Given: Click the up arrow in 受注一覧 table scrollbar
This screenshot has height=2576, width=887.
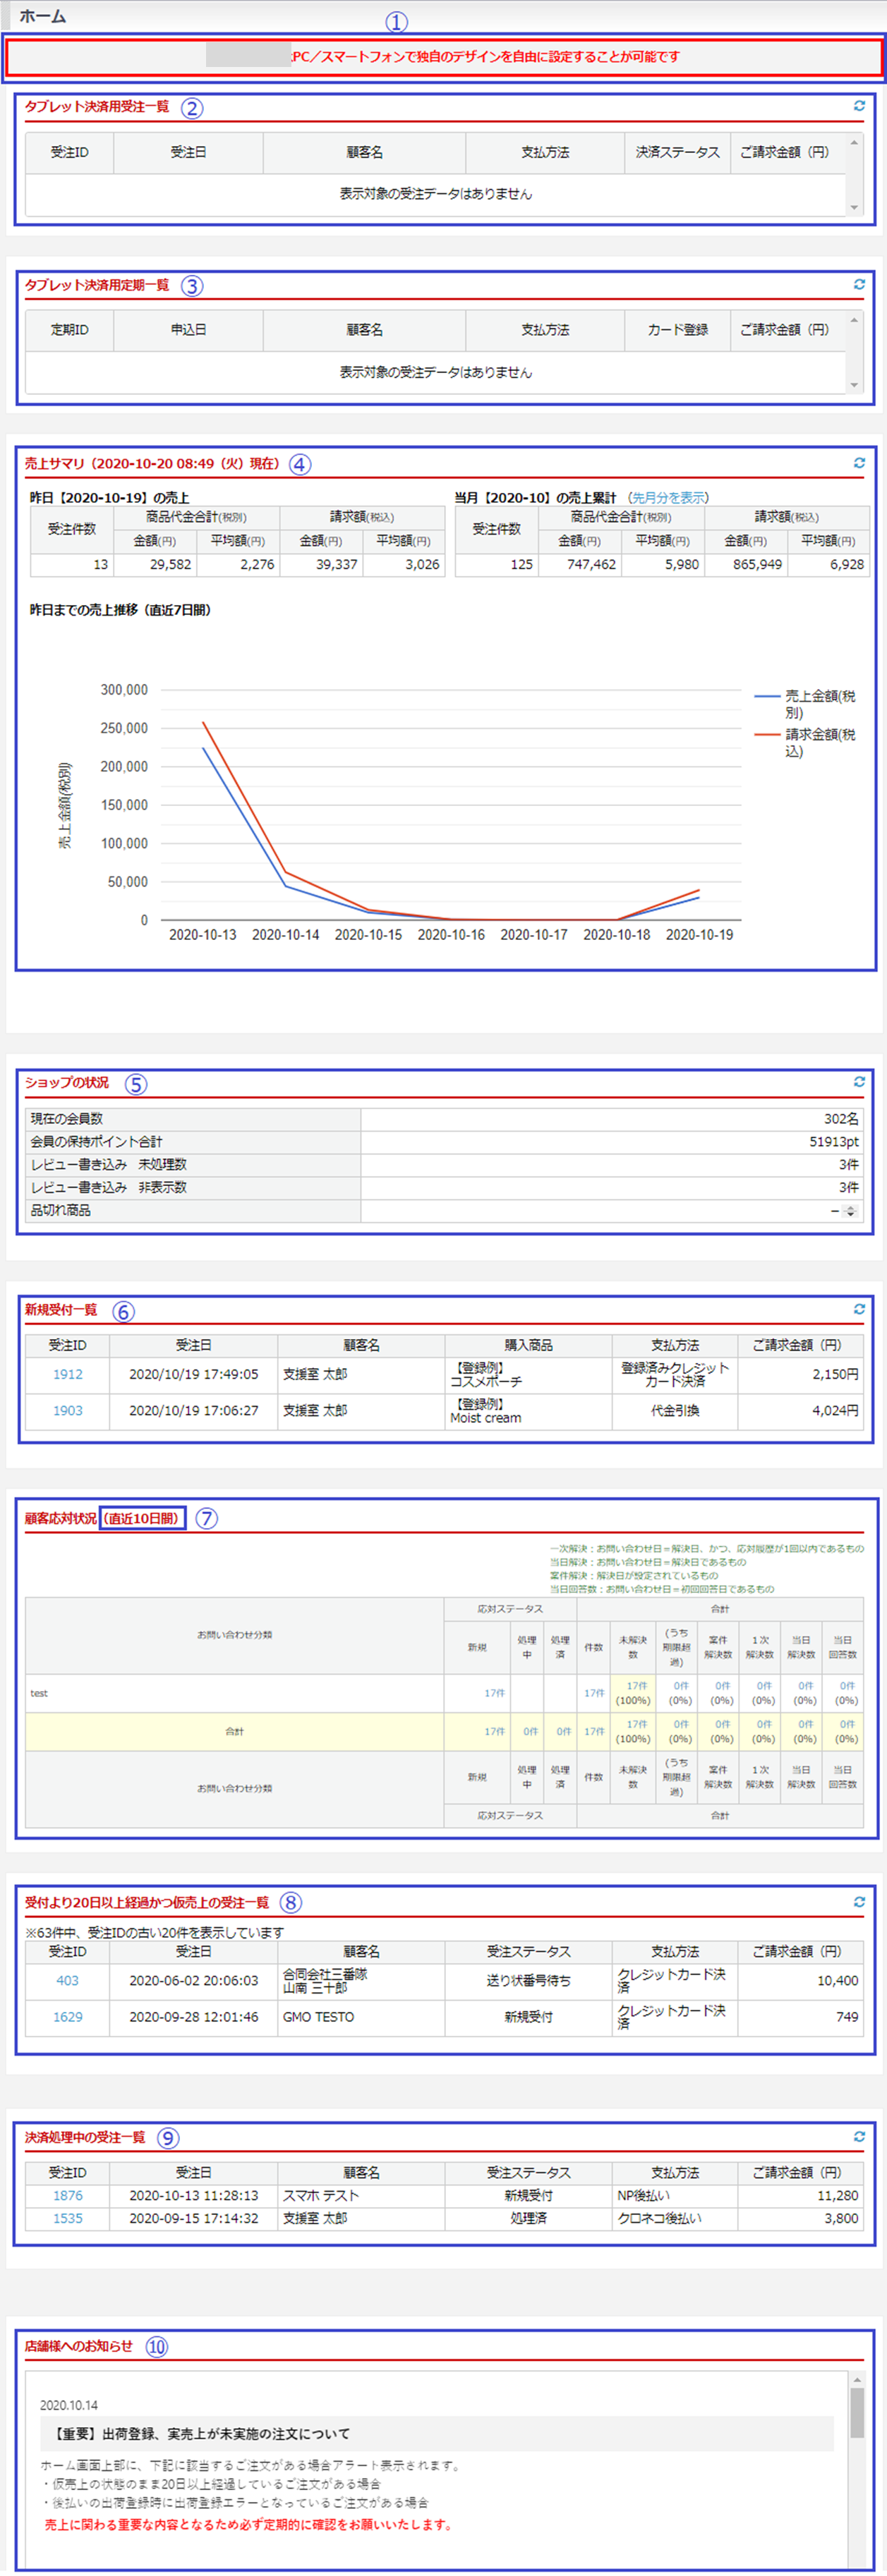Looking at the screenshot, I should point(854,142).
